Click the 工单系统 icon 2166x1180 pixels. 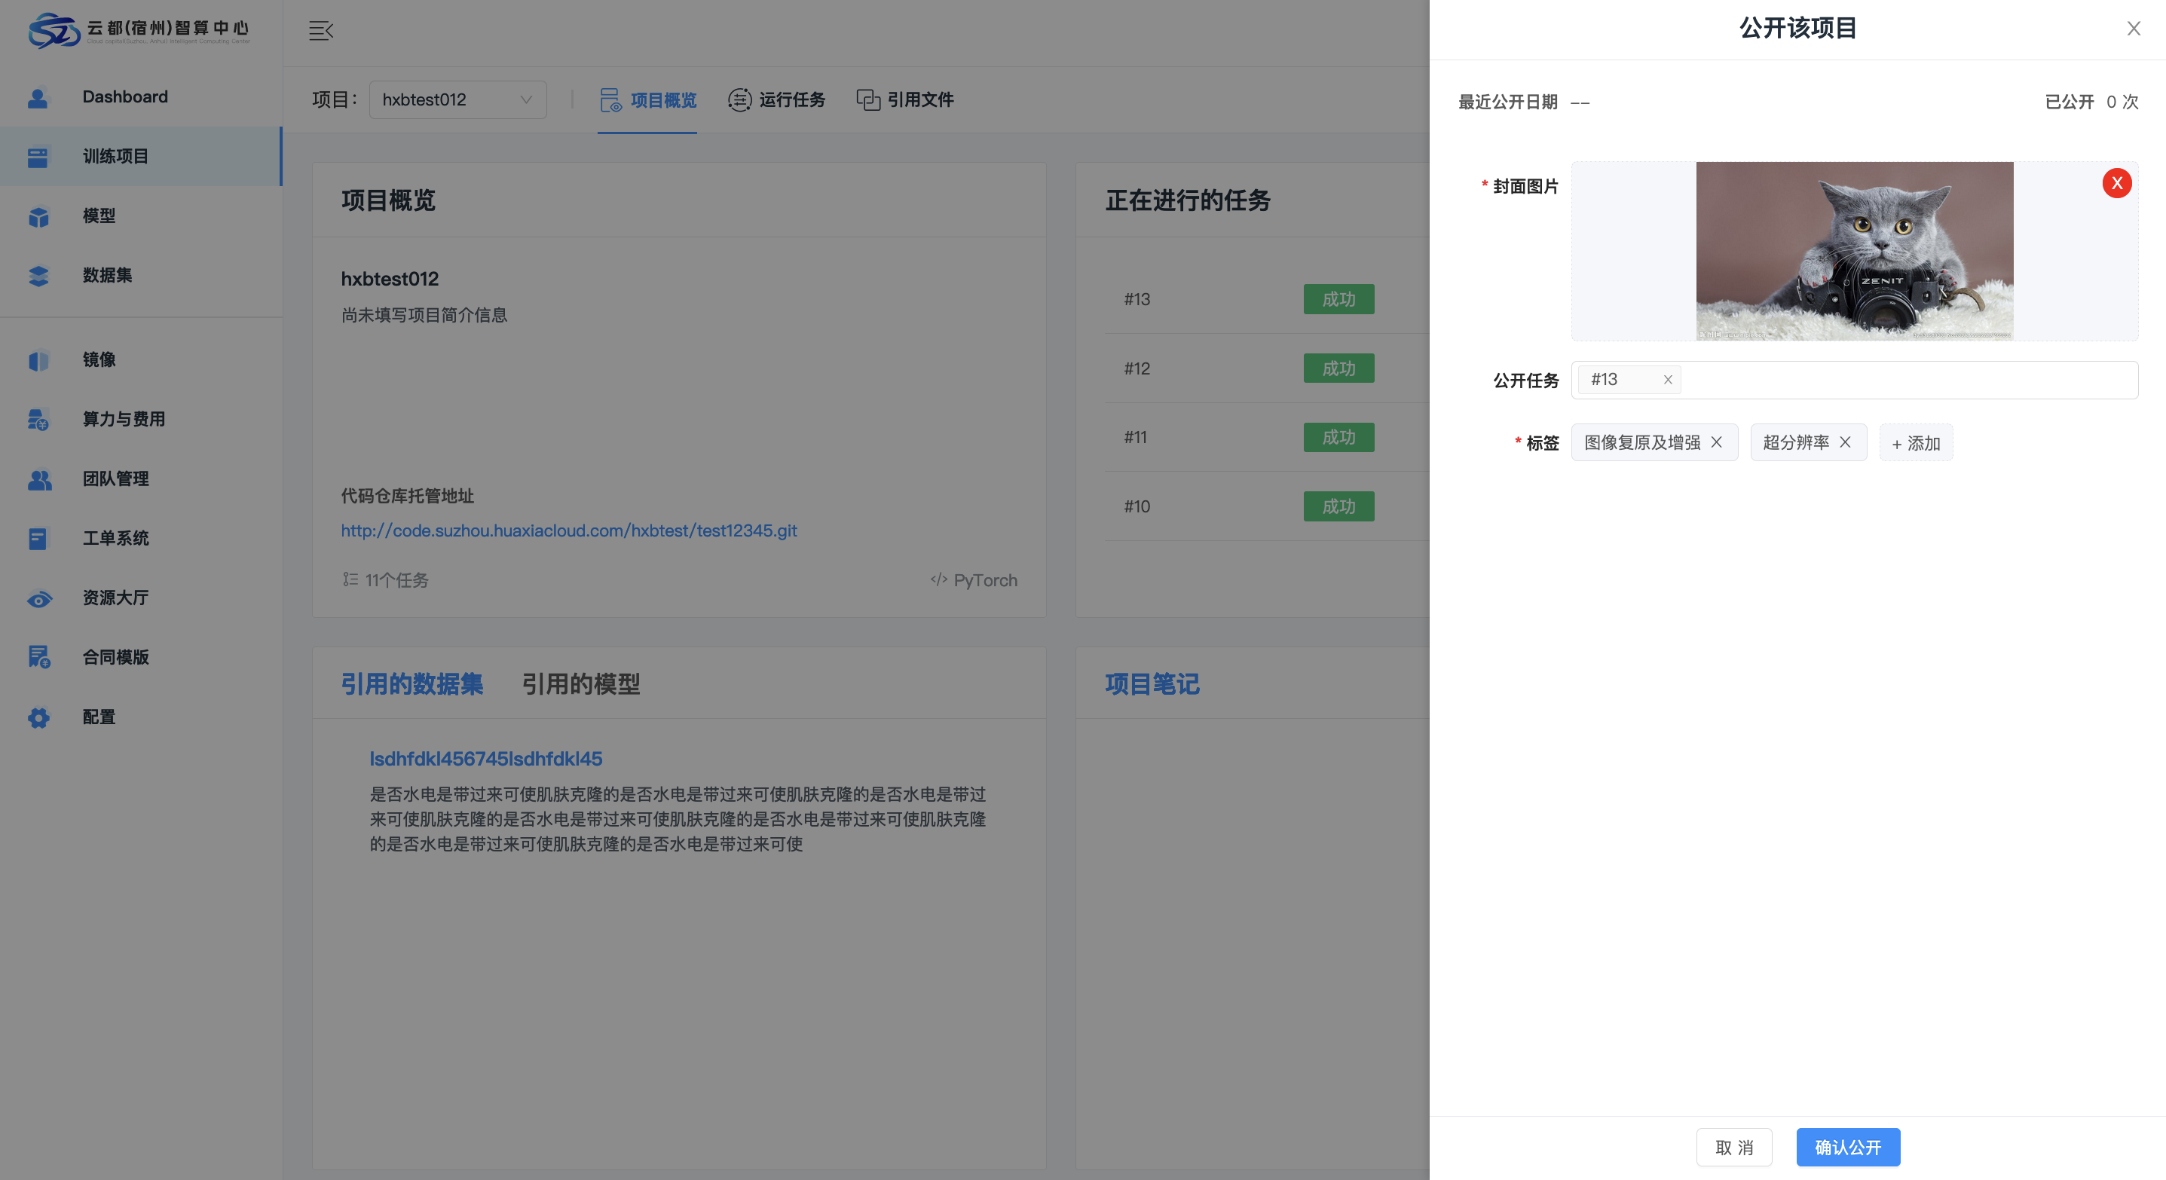[38, 539]
